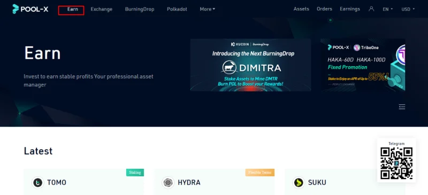Expand the More dropdown menu

pyautogui.click(x=208, y=9)
